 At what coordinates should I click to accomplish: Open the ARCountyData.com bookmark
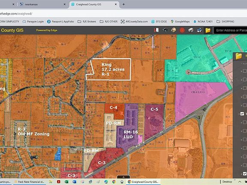click(134, 21)
